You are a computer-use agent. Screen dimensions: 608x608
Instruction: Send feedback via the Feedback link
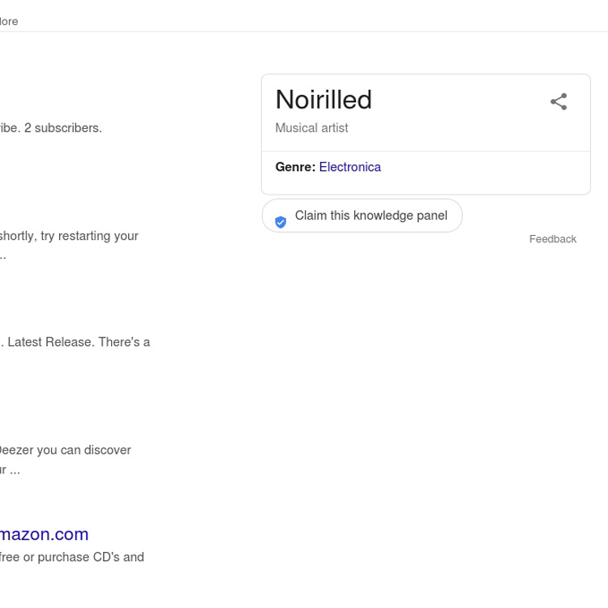click(552, 239)
